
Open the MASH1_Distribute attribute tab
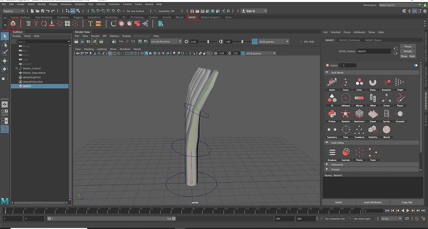click(x=349, y=40)
